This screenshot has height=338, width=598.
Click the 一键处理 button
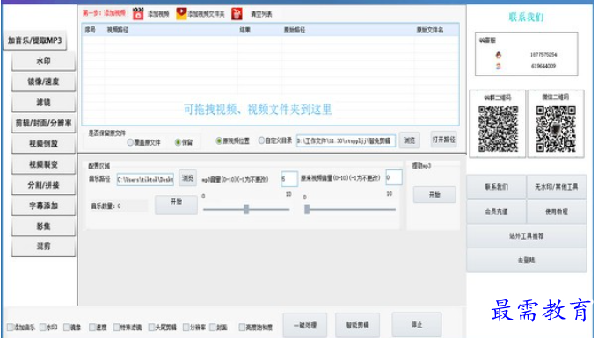(x=305, y=325)
